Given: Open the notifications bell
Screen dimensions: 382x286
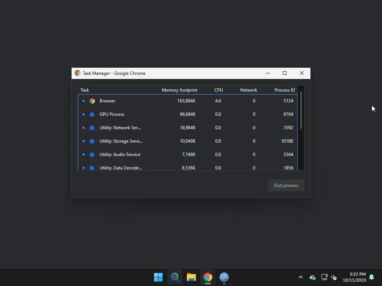Looking at the screenshot, I should (x=372, y=277).
